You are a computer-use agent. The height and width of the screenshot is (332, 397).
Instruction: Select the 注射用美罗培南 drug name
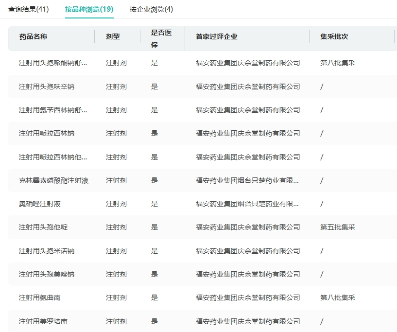pyautogui.click(x=43, y=321)
